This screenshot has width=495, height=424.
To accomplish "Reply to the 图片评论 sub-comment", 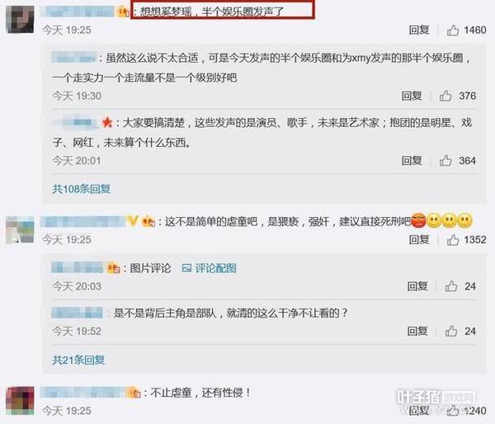I will pyautogui.click(x=417, y=286).
